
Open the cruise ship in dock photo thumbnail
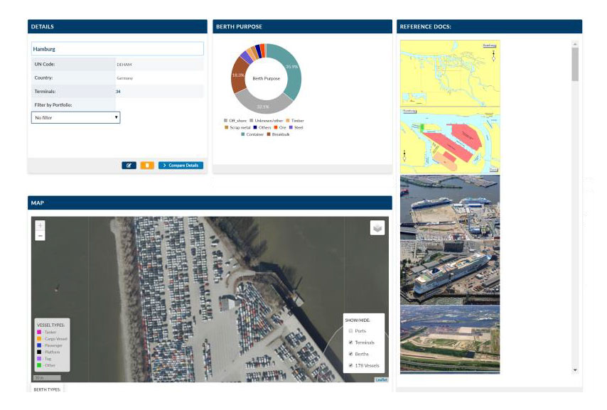[x=450, y=272]
